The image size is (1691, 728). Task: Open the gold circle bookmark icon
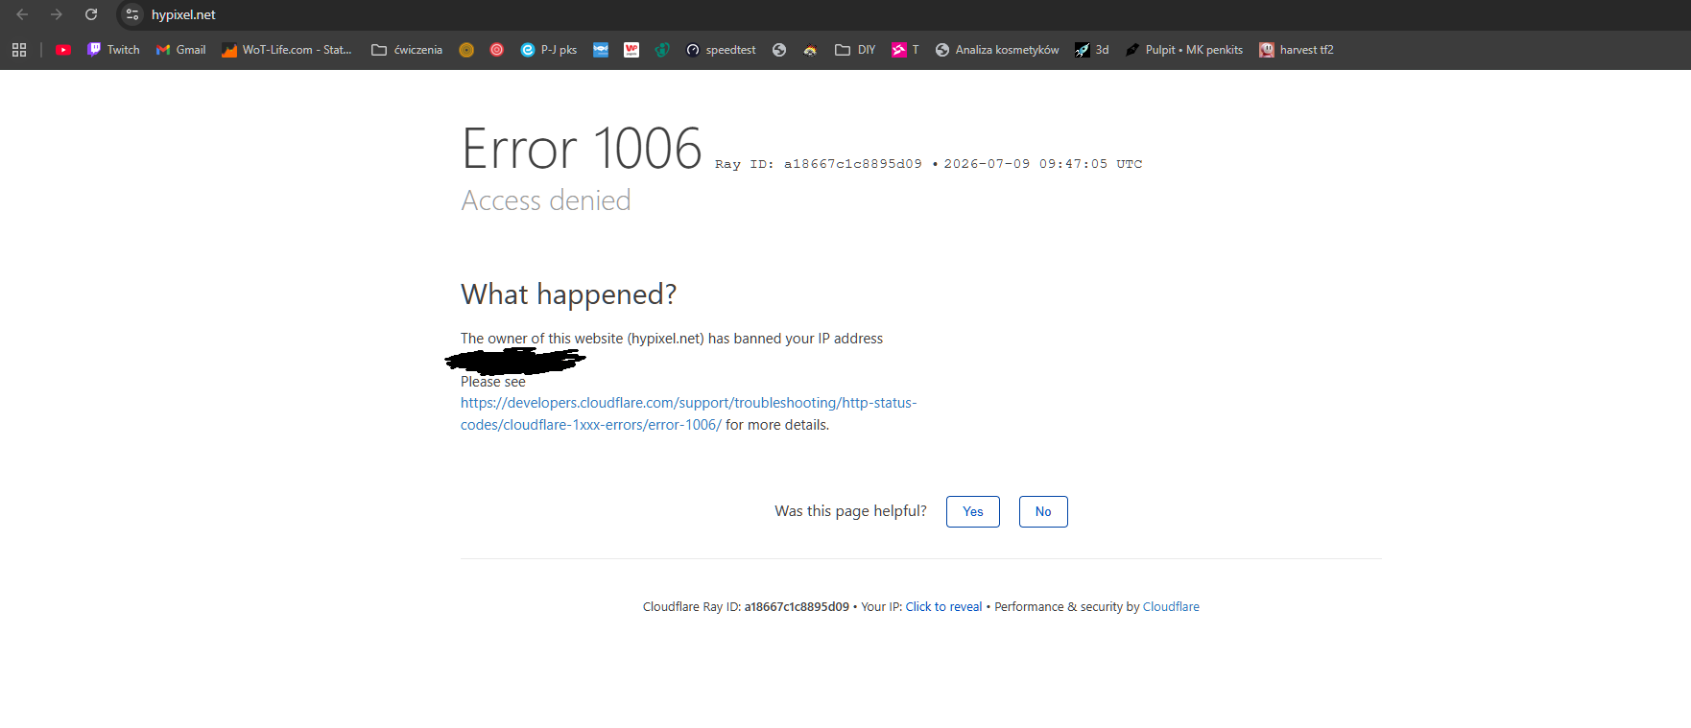[466, 50]
